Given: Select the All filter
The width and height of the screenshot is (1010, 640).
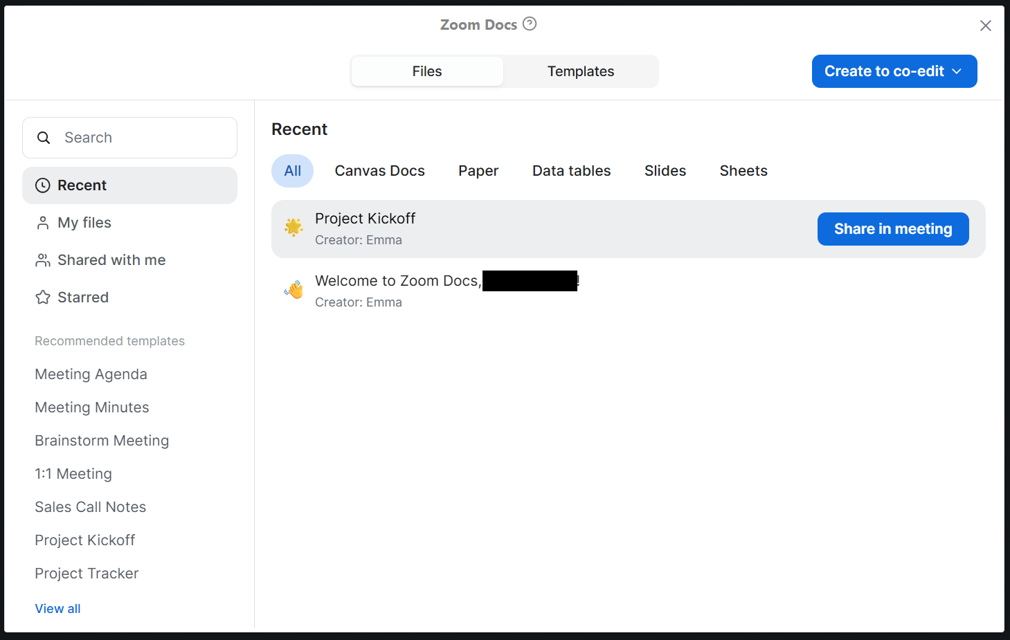Looking at the screenshot, I should [x=293, y=171].
